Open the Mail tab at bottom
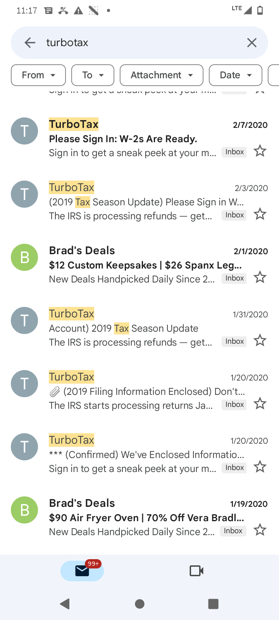 click(82, 571)
